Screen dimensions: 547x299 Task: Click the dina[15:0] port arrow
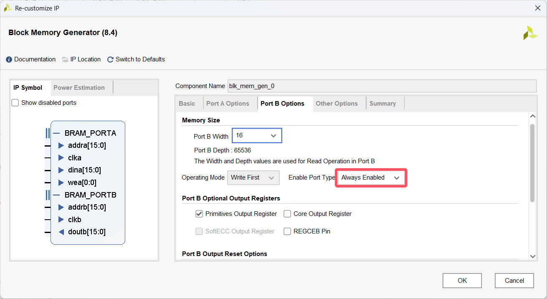tap(61, 170)
